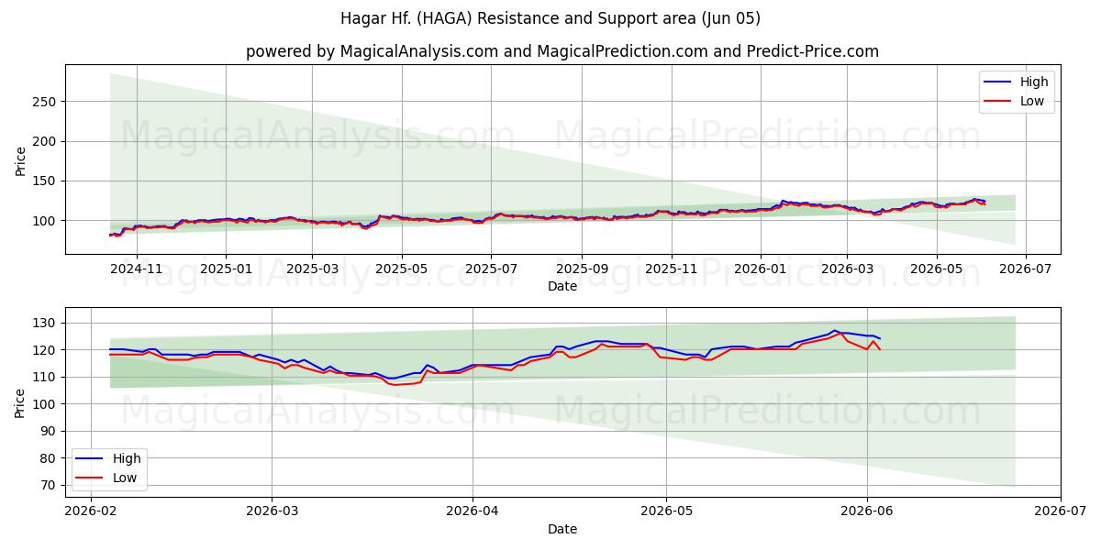
Task: Click the '2024-11' date tick on the top chart
Action: point(137,269)
